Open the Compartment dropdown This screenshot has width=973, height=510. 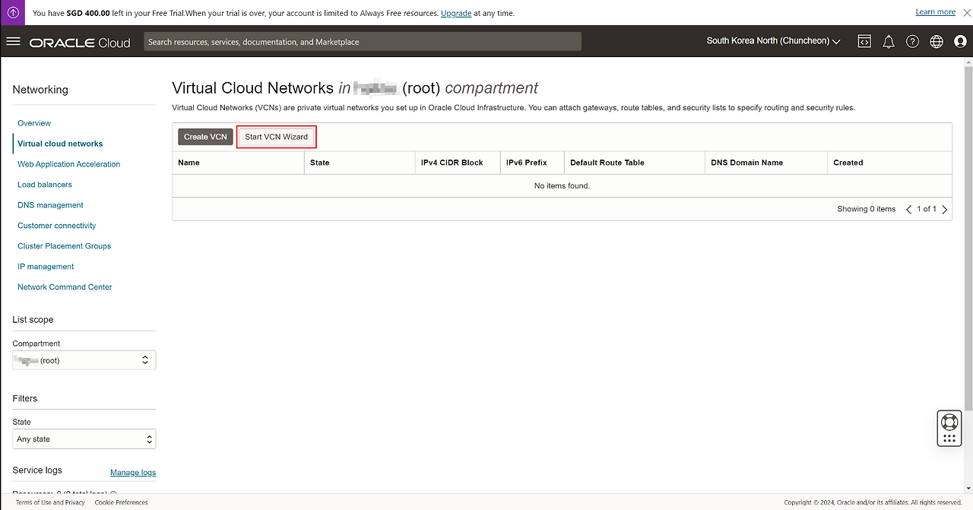pos(84,360)
